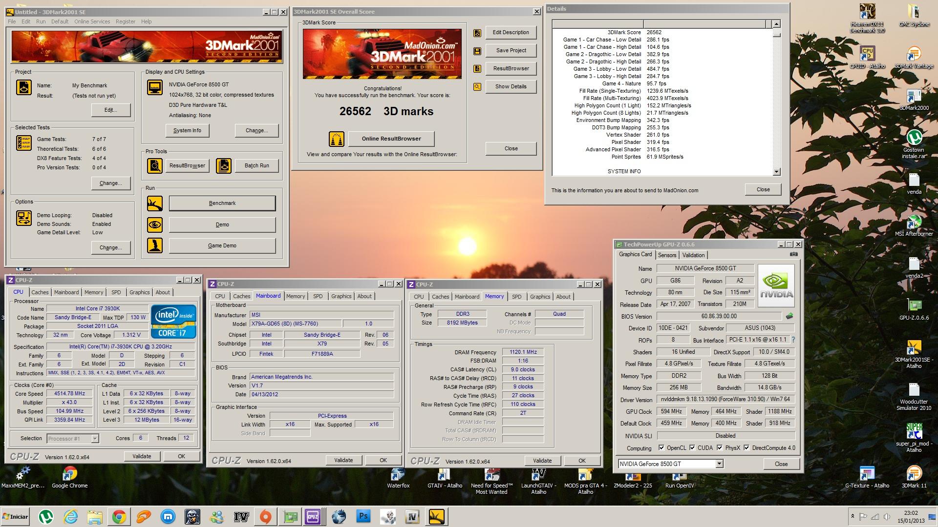Select Graphics tab in the CPU-Z Mainboard window
The width and height of the screenshot is (938, 527).
(x=341, y=296)
